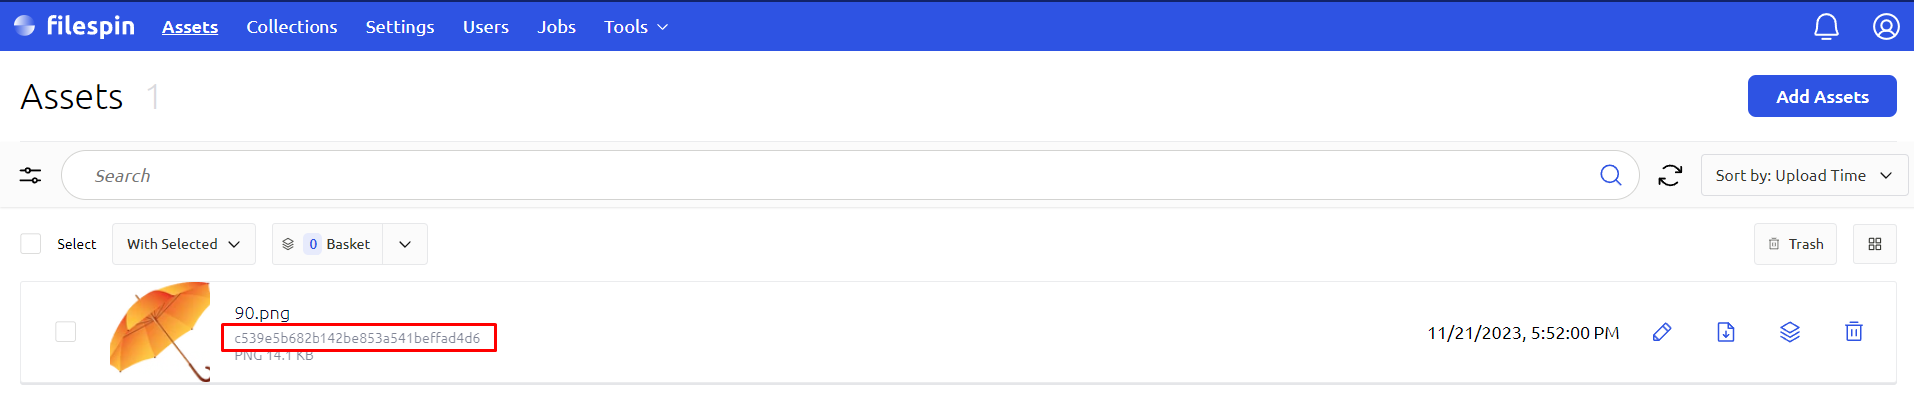Click the search magnifier icon
This screenshot has height=413, width=1914.
1611,176
